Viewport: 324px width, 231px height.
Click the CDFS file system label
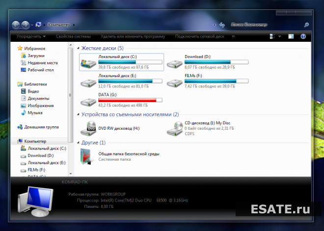189,134
